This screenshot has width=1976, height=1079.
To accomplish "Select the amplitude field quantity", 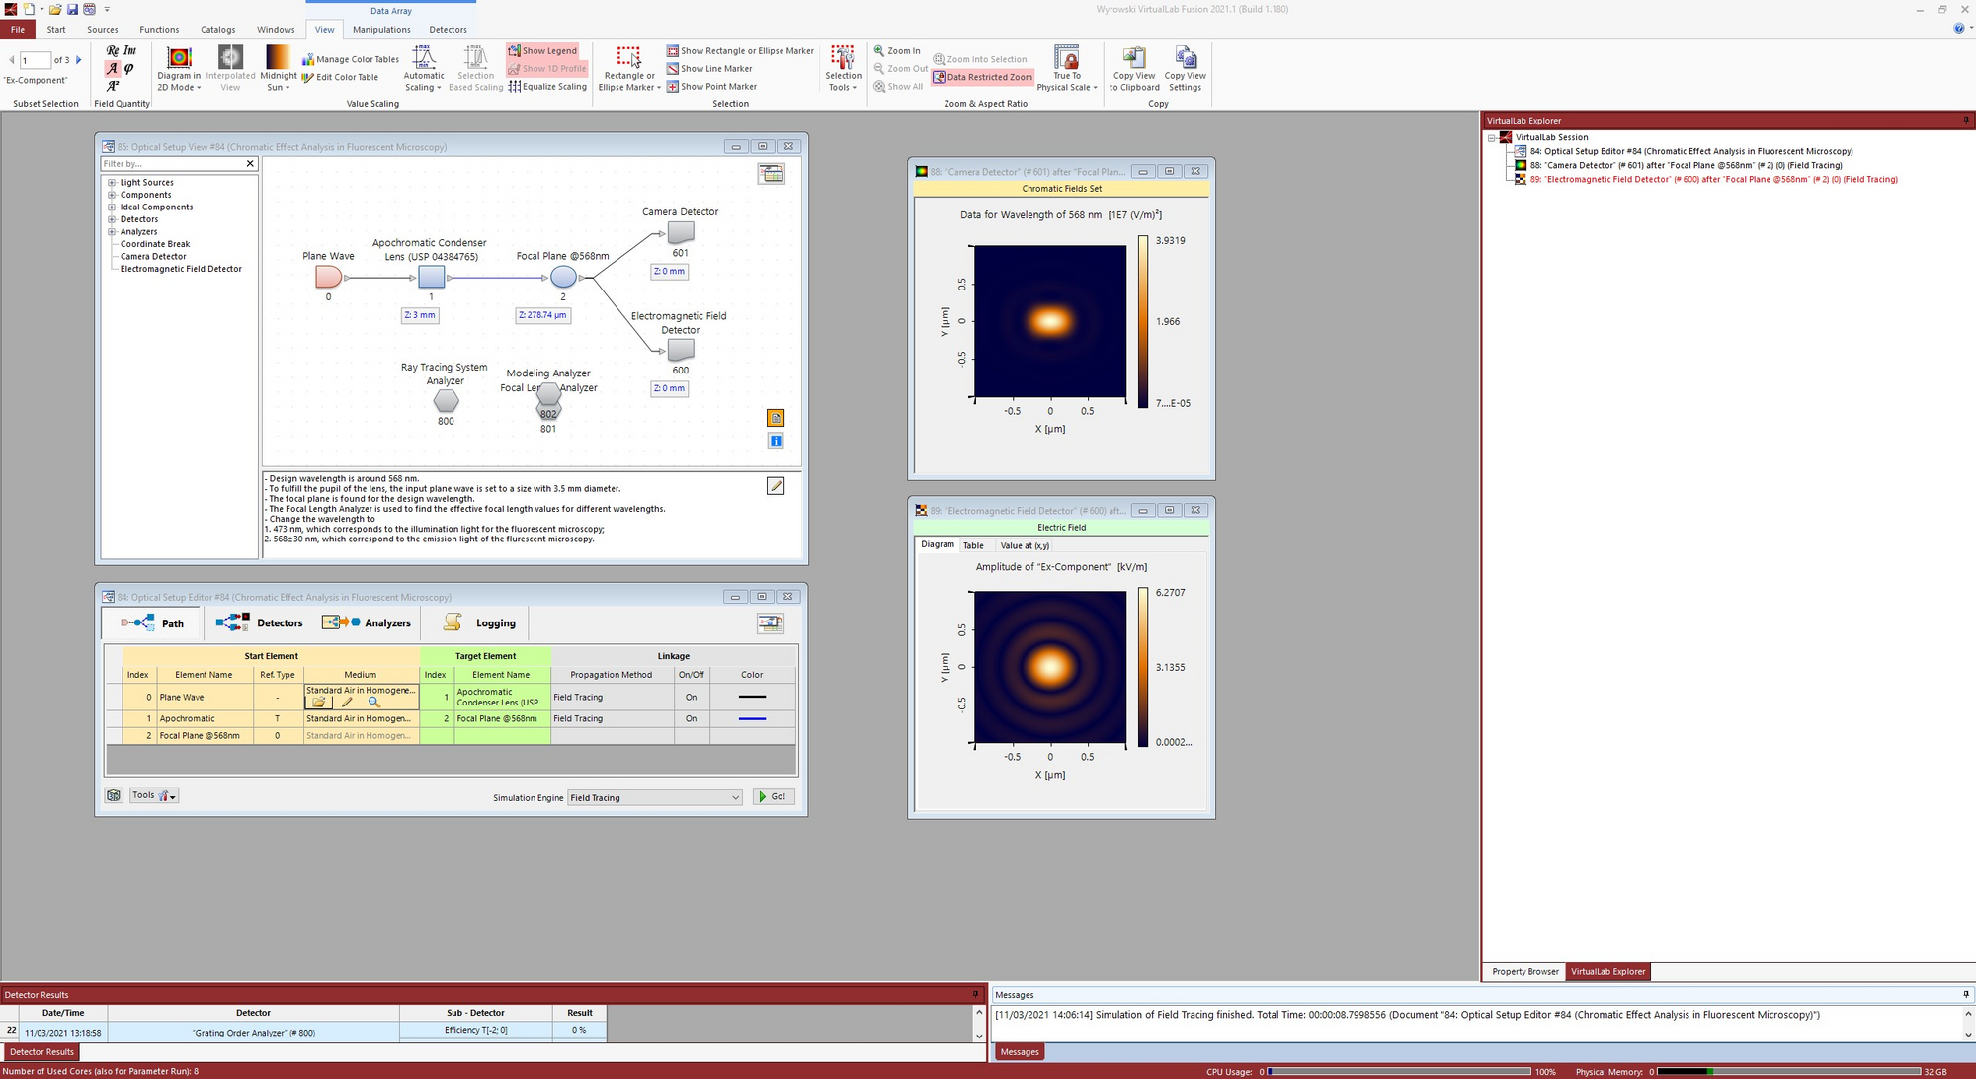I will point(113,68).
